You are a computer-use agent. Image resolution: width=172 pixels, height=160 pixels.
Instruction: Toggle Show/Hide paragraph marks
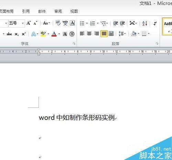(155, 23)
